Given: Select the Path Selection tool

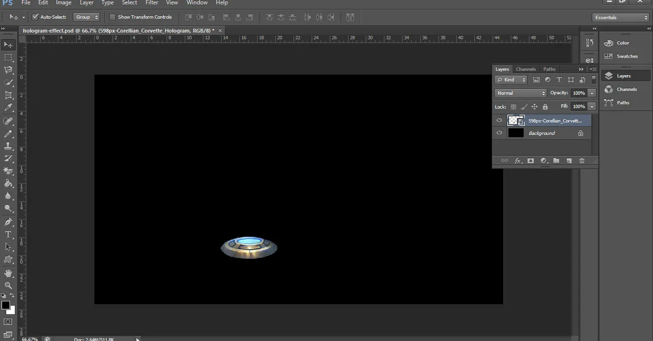Looking at the screenshot, I should tap(8, 247).
